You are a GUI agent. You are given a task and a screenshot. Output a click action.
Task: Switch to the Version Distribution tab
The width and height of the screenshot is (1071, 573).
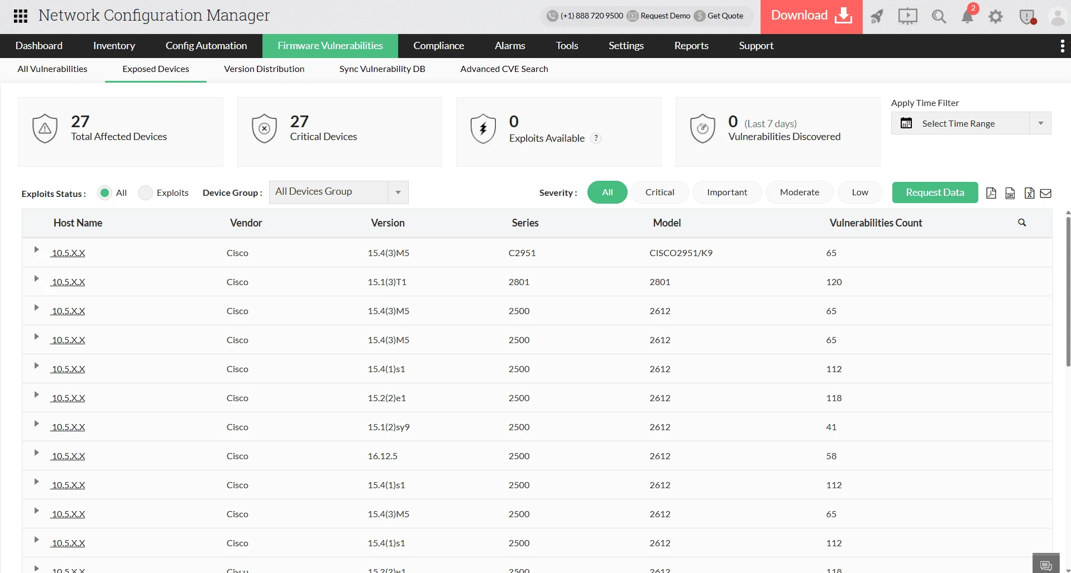click(264, 69)
